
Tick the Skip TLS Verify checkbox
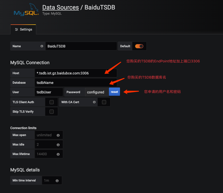[51, 112]
